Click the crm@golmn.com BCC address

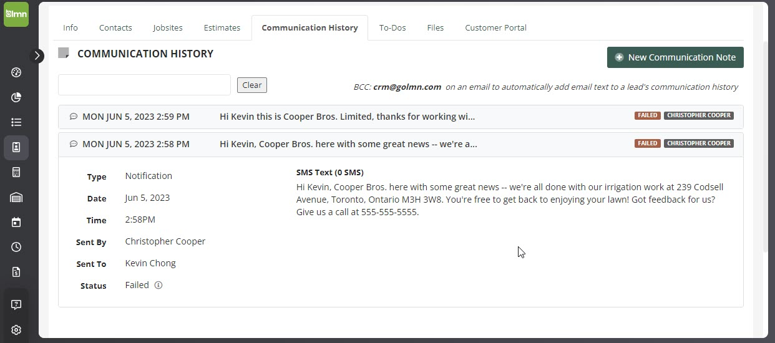point(407,87)
